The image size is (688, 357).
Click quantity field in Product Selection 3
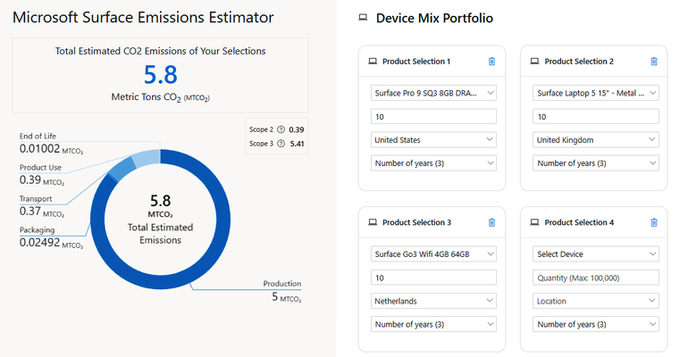(433, 278)
